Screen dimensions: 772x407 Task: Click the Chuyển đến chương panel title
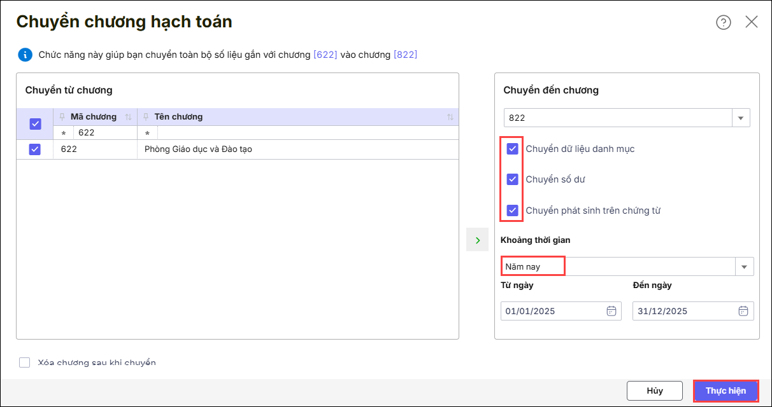pos(551,90)
